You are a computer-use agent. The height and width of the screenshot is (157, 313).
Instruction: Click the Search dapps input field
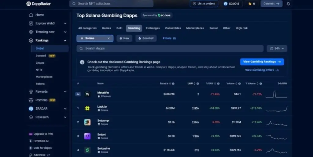pos(170,48)
